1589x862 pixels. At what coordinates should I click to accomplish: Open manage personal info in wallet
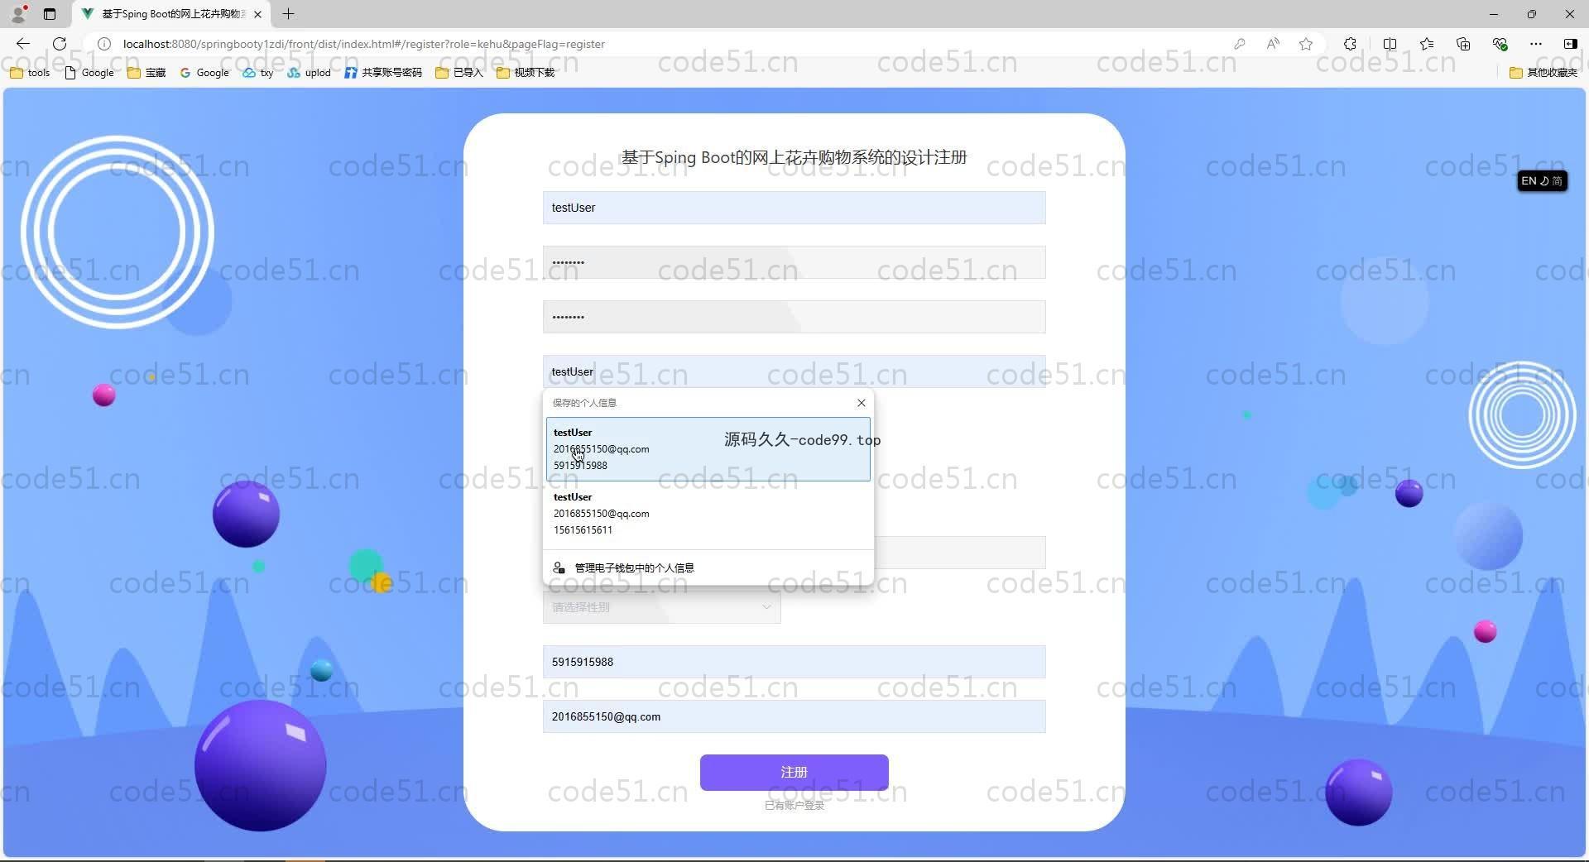click(708, 568)
